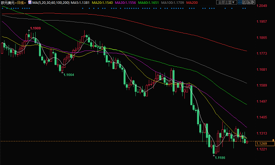The height and width of the screenshot is (165, 275).
Task: Select the magenta MA30:1.1556 legend
Action: (x=125, y=3)
